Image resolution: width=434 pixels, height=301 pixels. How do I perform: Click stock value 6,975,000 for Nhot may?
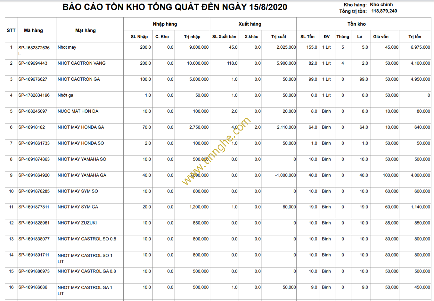tap(420, 47)
